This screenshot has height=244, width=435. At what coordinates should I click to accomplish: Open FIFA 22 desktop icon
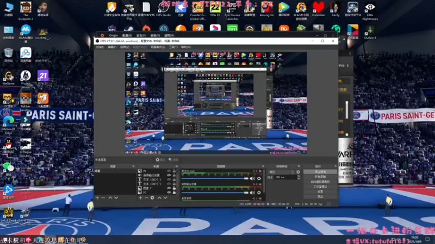tap(215, 9)
